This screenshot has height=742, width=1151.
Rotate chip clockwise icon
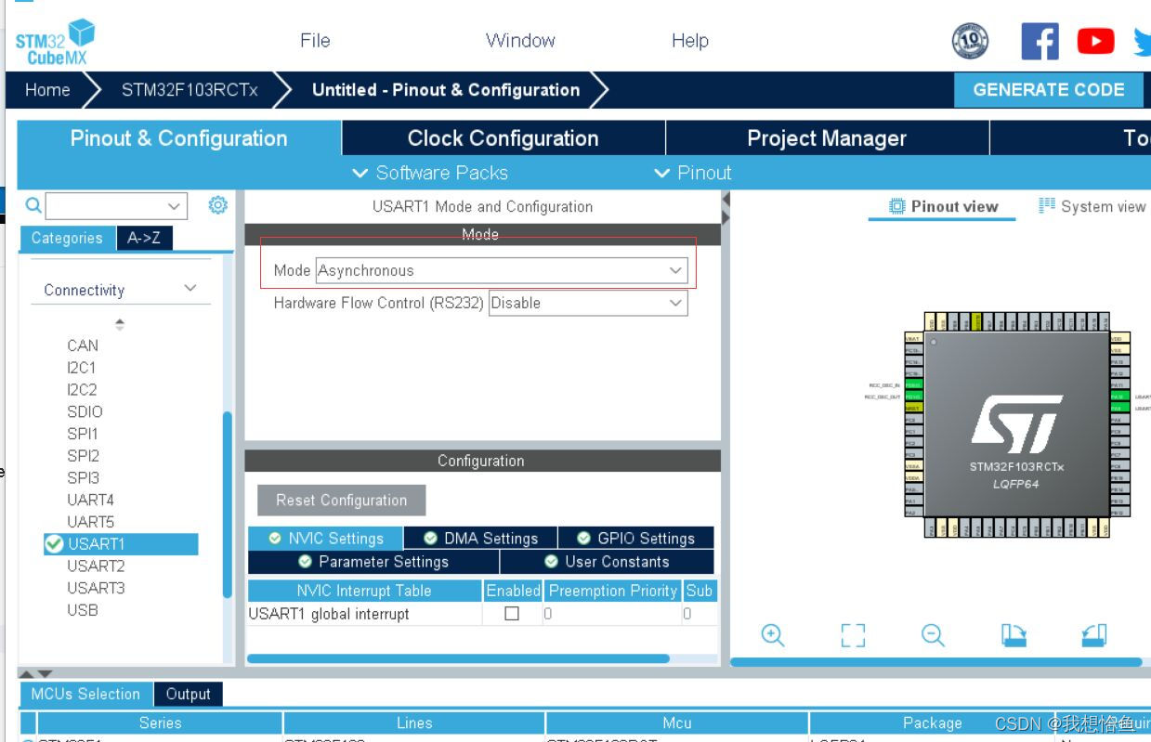[1014, 635]
